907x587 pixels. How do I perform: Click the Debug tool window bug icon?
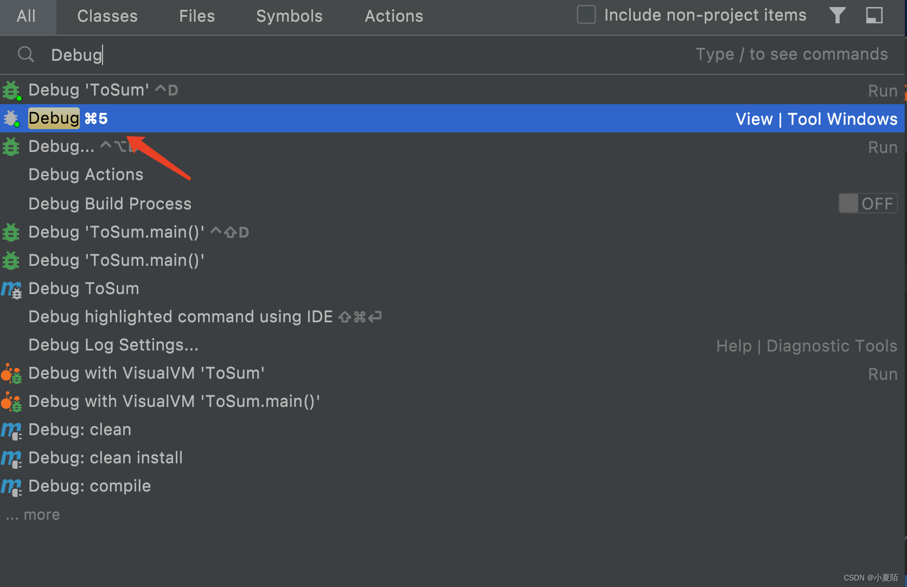11,118
